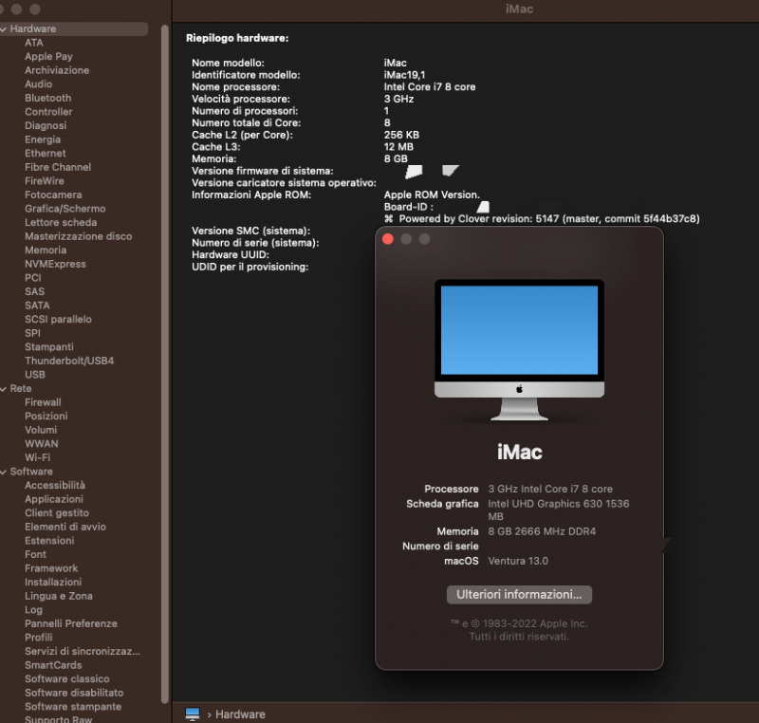This screenshot has height=723, width=759.
Task: Open SATA entry
Action: point(37,306)
